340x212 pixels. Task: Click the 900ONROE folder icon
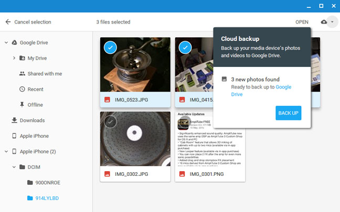click(x=30, y=182)
